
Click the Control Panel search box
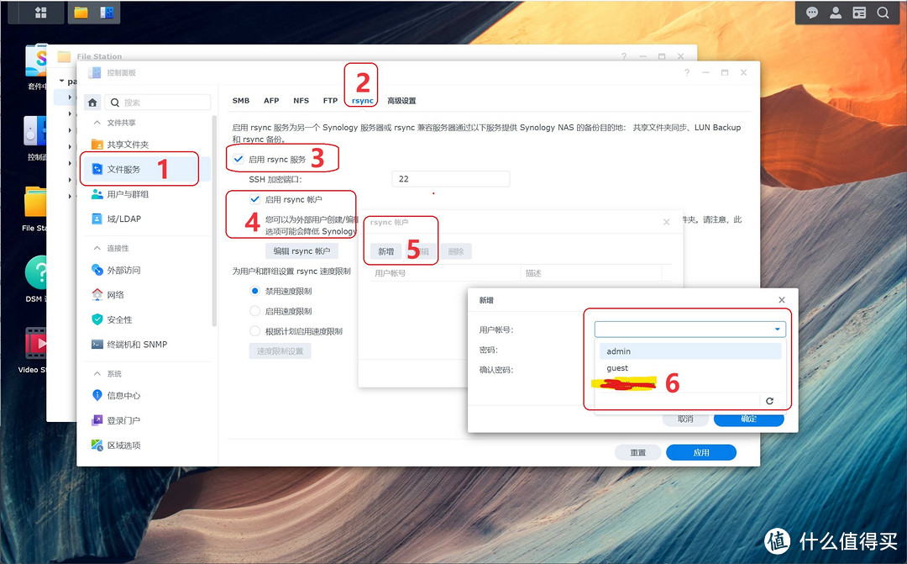click(x=158, y=103)
